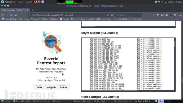Click the red shield extension icon
This screenshot has width=183, height=103.
(171, 15)
